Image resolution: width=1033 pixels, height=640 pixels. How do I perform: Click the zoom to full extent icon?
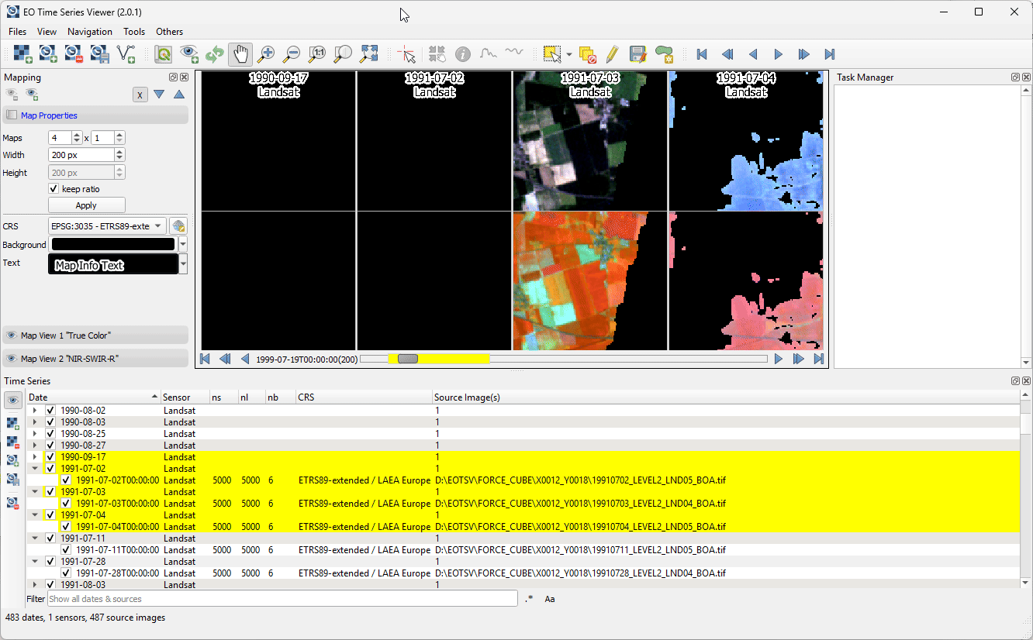pyautogui.click(x=369, y=53)
